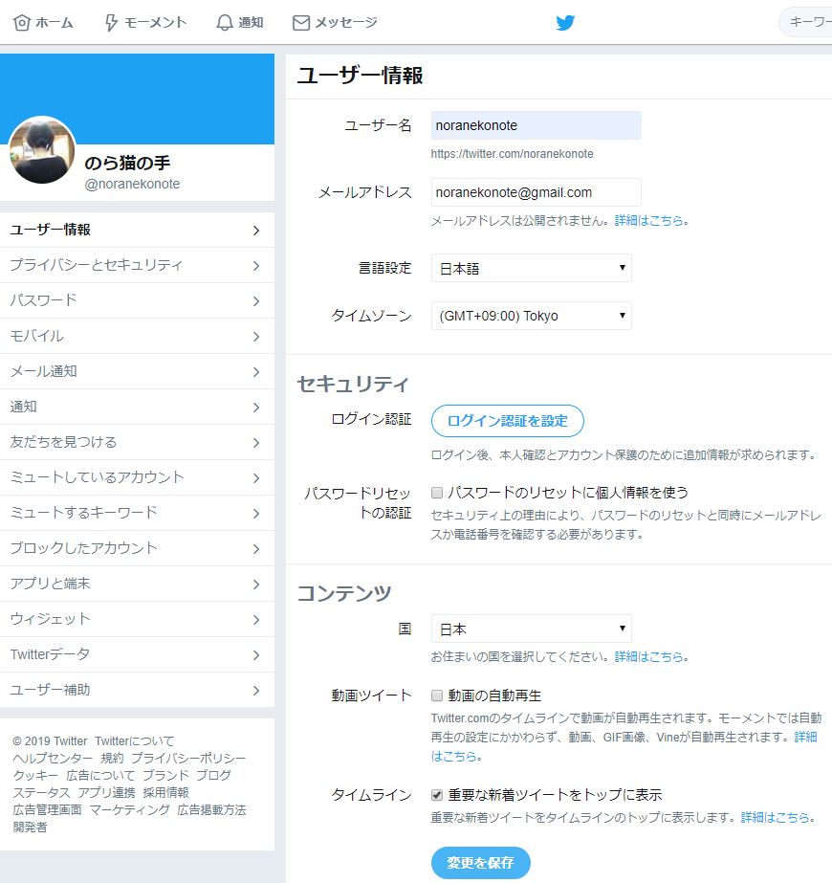Click 詳細はこちら link under email address
This screenshot has width=832, height=883.
coord(648,221)
